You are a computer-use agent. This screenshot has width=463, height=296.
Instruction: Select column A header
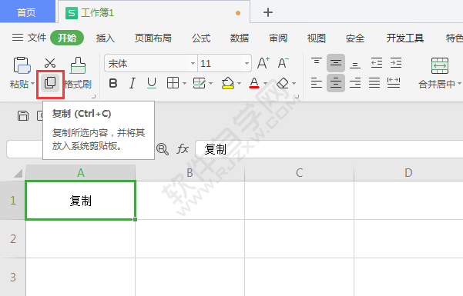coord(81,172)
